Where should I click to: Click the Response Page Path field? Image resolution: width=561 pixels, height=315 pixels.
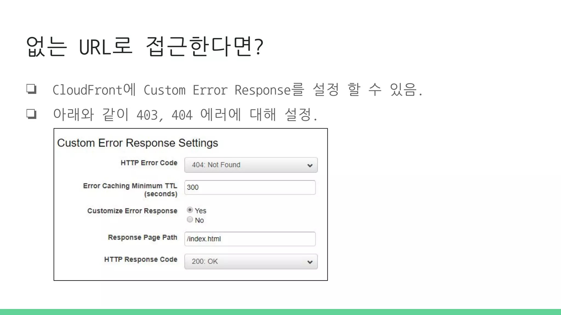250,239
